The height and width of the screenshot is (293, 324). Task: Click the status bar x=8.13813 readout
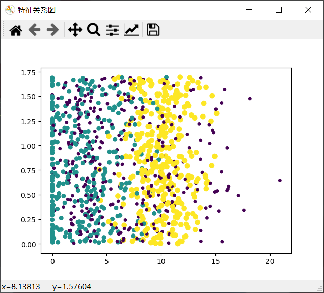coord(21,286)
